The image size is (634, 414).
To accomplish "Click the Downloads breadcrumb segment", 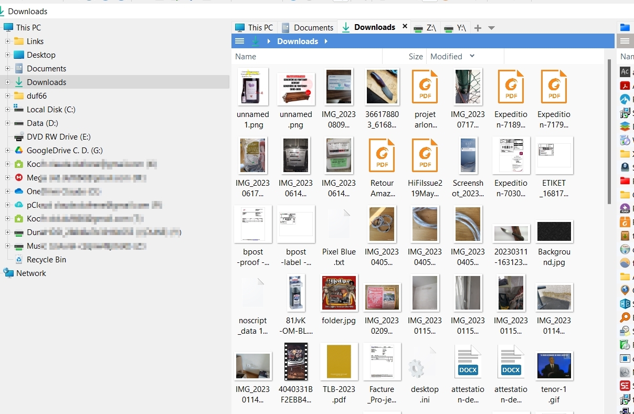I will pyautogui.click(x=298, y=41).
